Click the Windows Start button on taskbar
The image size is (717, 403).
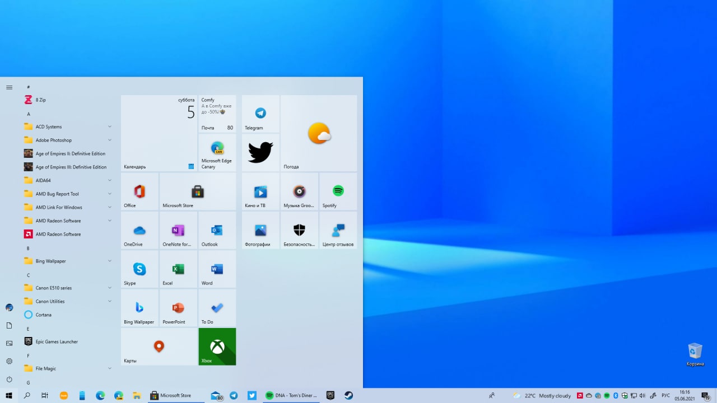(9, 395)
